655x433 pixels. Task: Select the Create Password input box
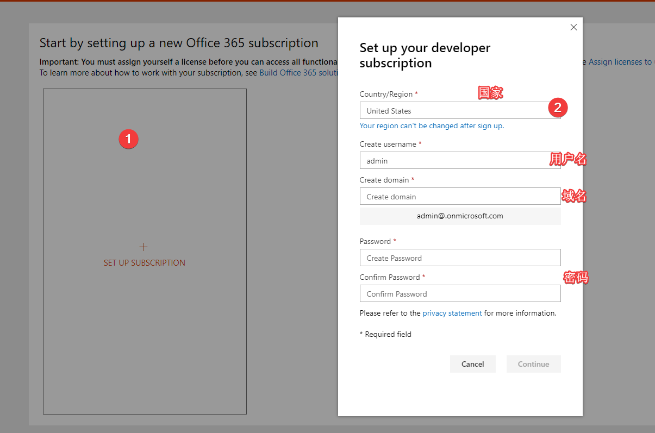coord(460,258)
